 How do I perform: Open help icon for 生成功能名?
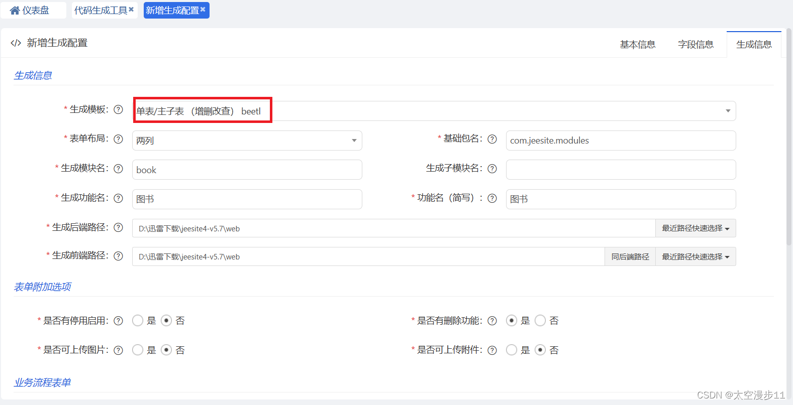click(118, 198)
